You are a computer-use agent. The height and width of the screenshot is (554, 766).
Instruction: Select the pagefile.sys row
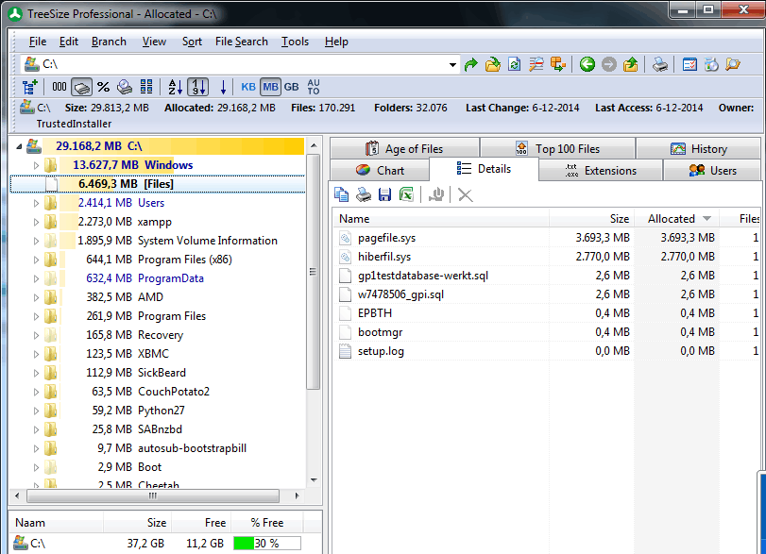pyautogui.click(x=547, y=238)
